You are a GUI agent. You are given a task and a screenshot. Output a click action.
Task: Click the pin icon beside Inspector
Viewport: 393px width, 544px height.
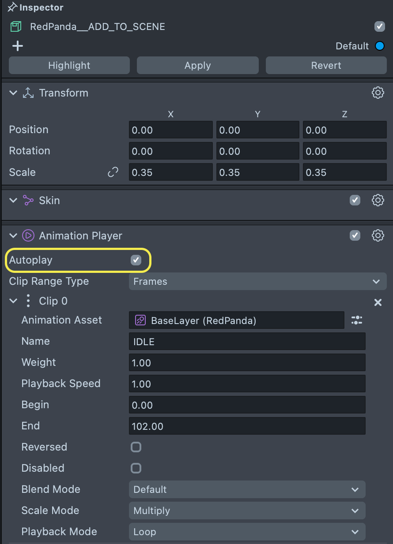tap(12, 7)
